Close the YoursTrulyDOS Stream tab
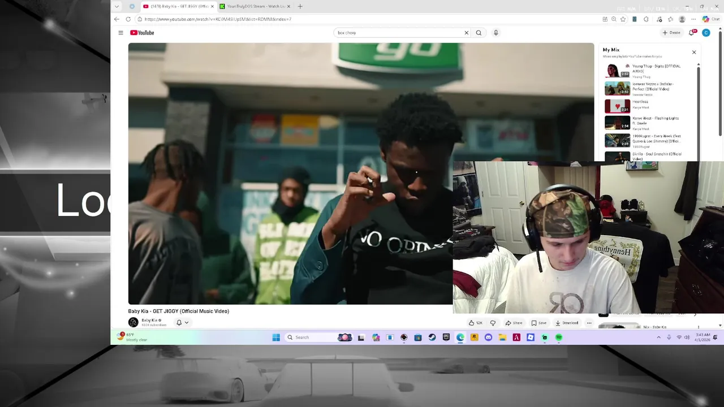 tap(288, 6)
